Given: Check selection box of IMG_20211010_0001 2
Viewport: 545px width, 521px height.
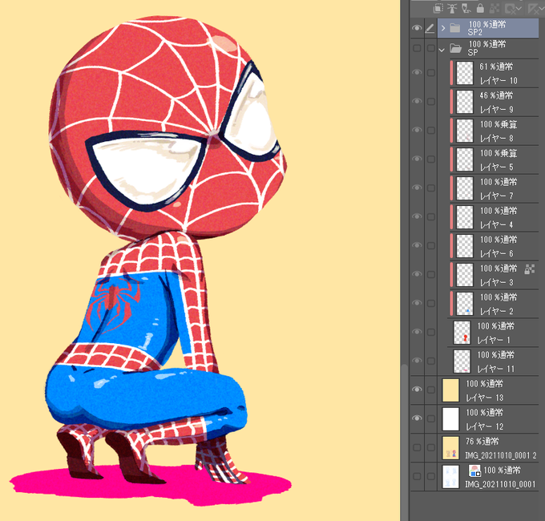Looking at the screenshot, I should coord(431,448).
